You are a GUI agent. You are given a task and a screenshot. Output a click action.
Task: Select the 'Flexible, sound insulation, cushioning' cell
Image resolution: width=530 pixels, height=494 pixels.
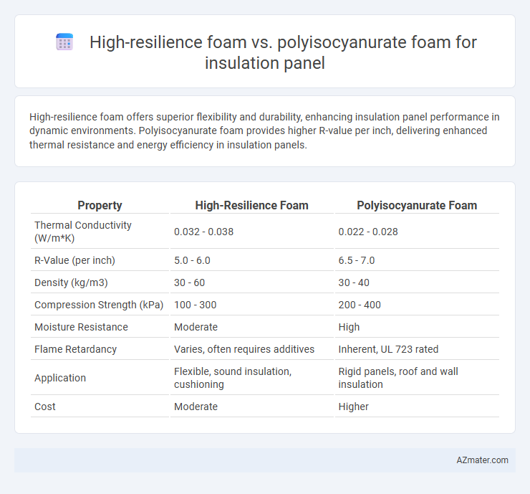(233, 378)
